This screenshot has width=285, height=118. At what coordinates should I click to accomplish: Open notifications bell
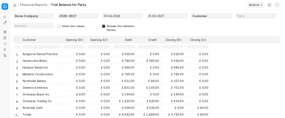[5, 23]
